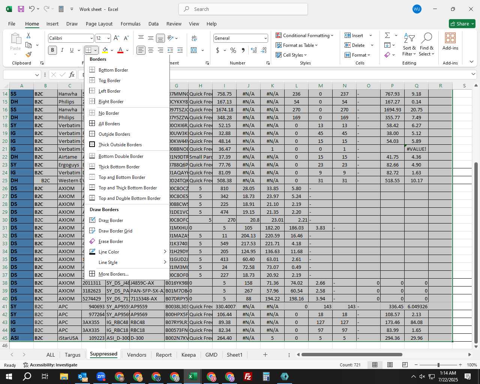
Task: Click the Cut scissors icon
Action: pos(28,35)
